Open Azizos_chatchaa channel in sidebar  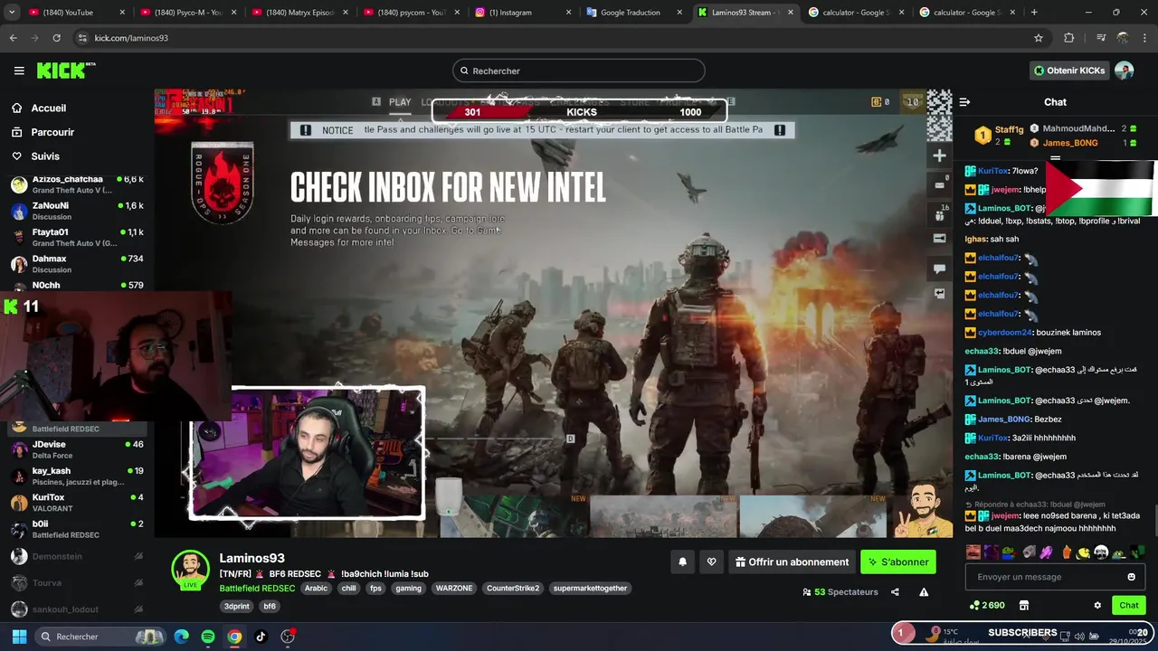77,184
